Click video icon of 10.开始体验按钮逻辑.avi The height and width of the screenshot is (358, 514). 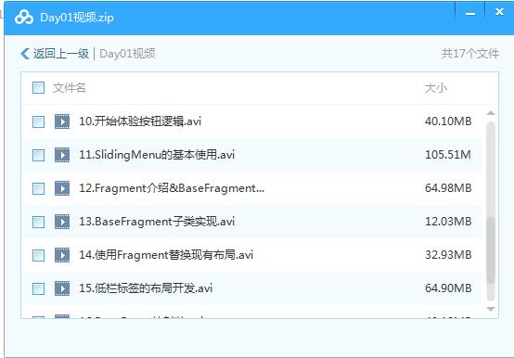click(62, 121)
